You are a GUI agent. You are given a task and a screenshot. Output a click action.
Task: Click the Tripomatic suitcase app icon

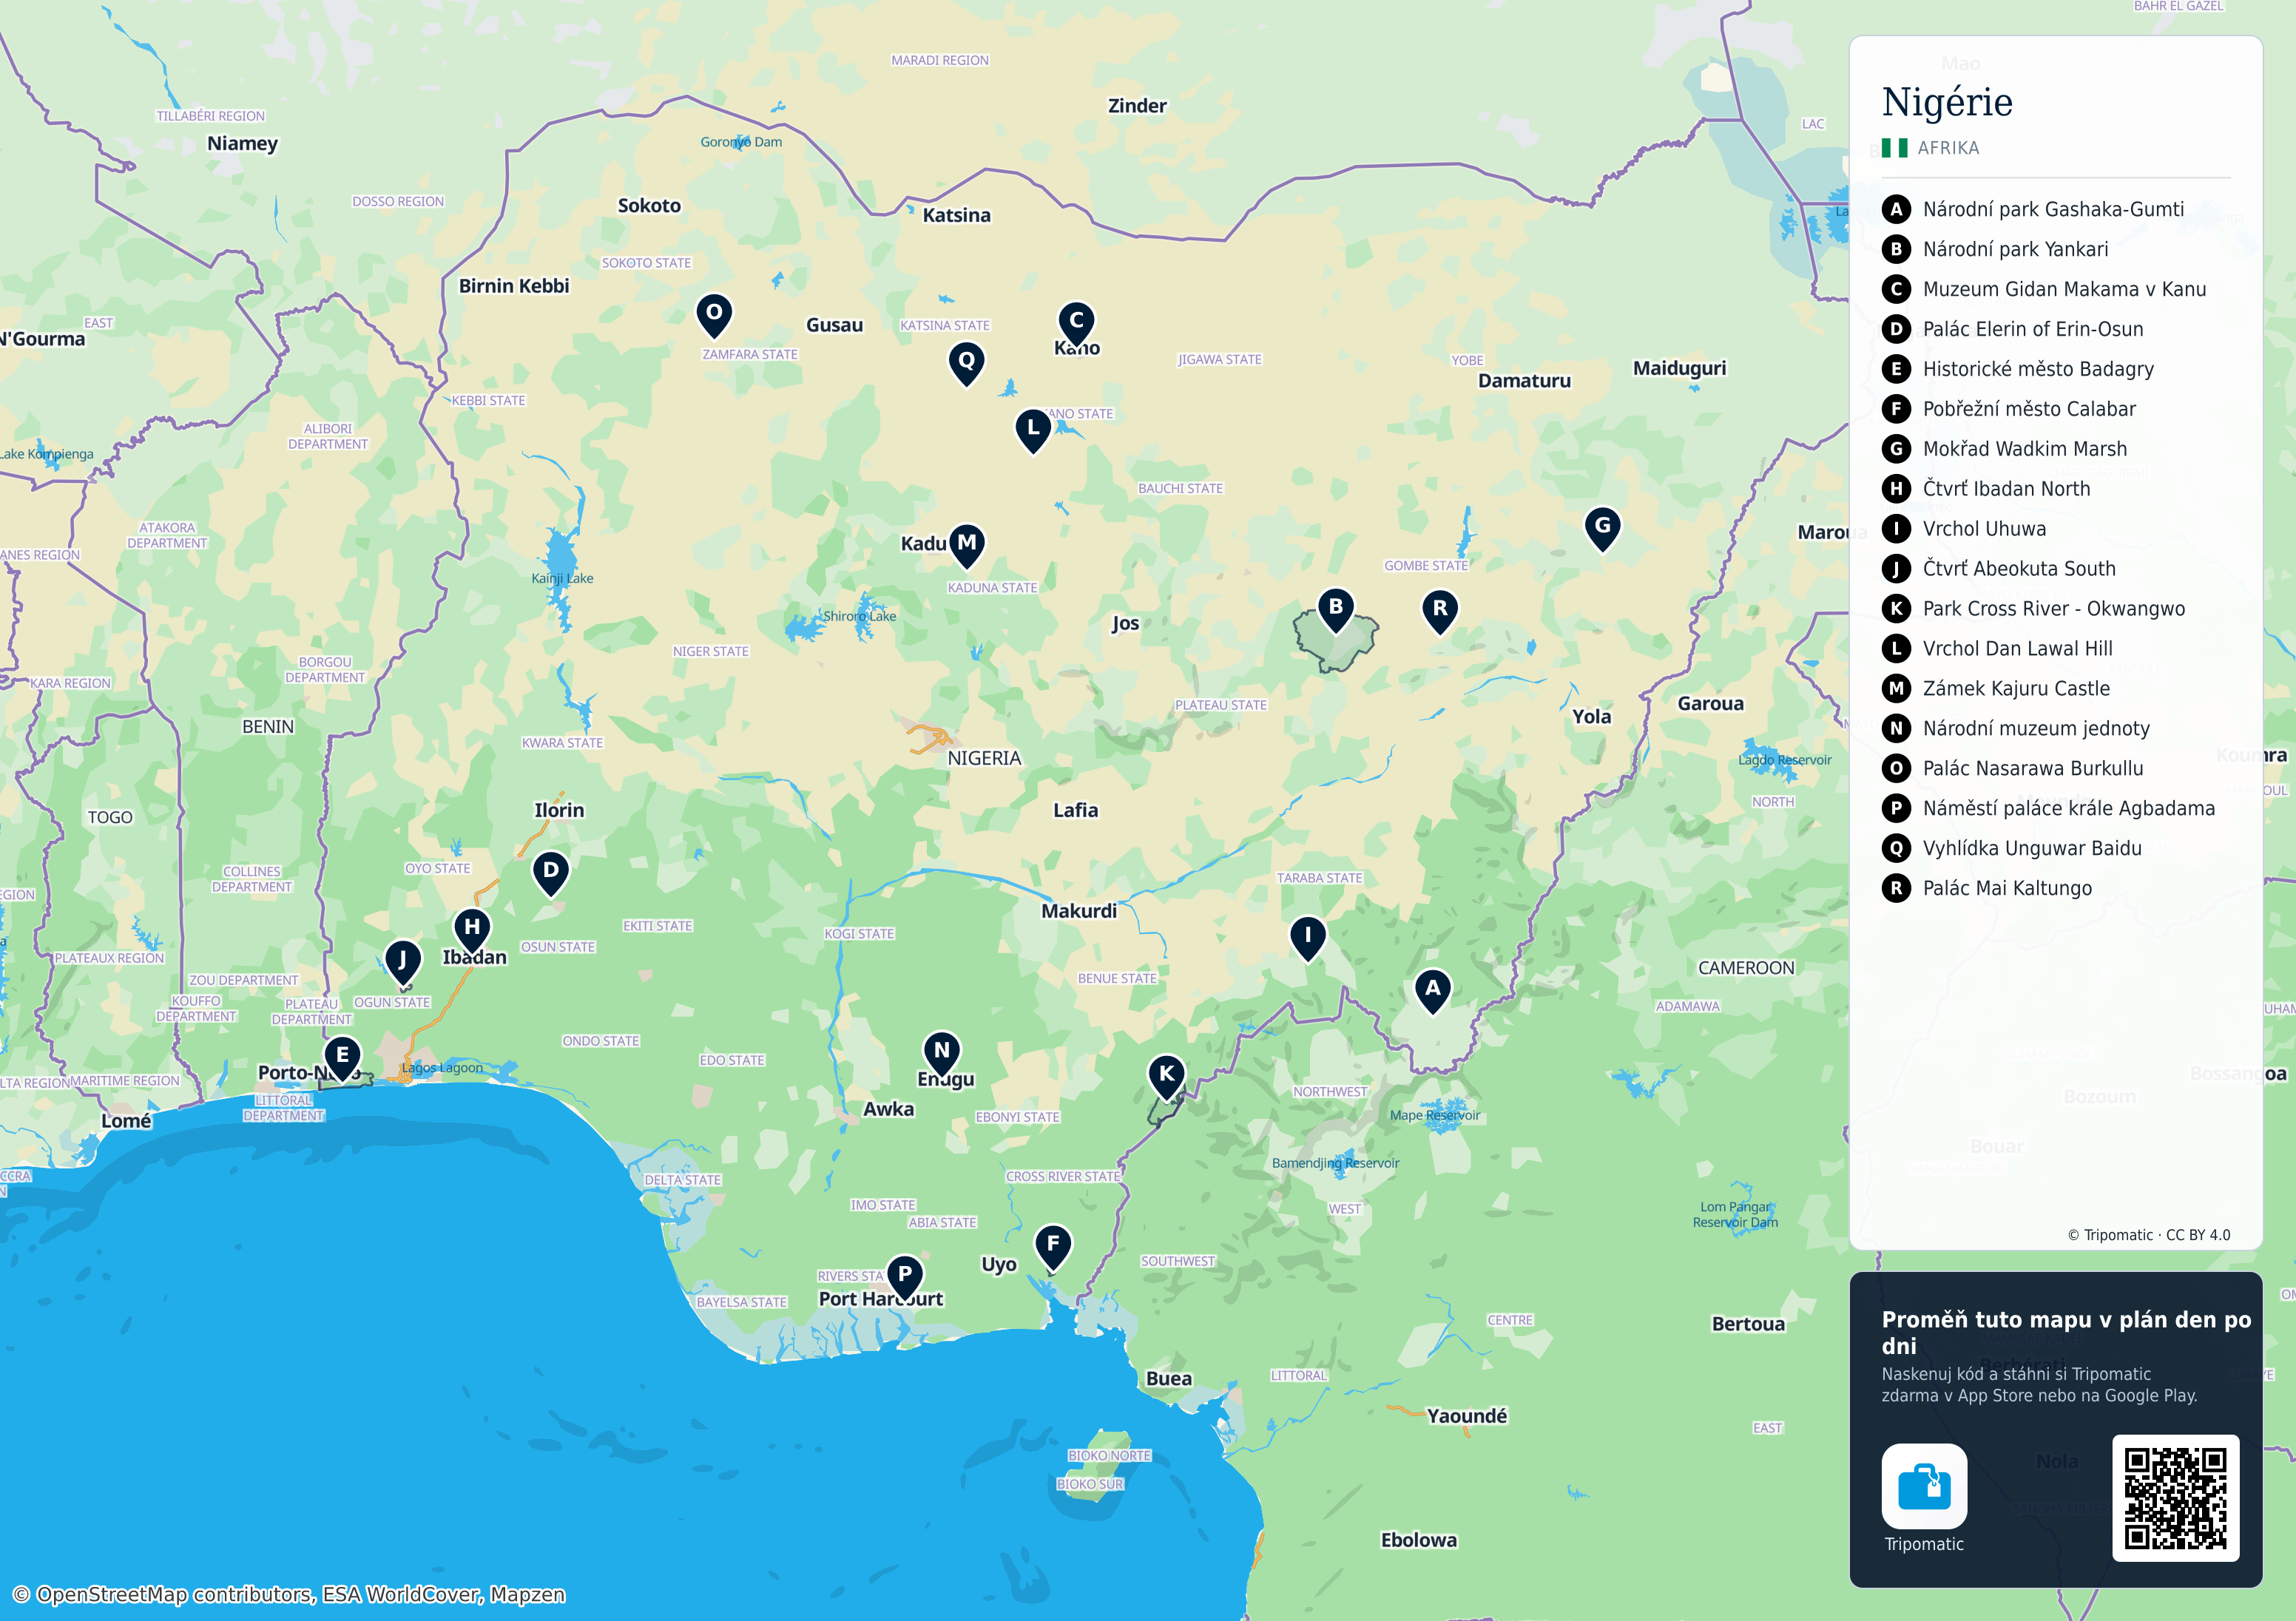click(1924, 1486)
